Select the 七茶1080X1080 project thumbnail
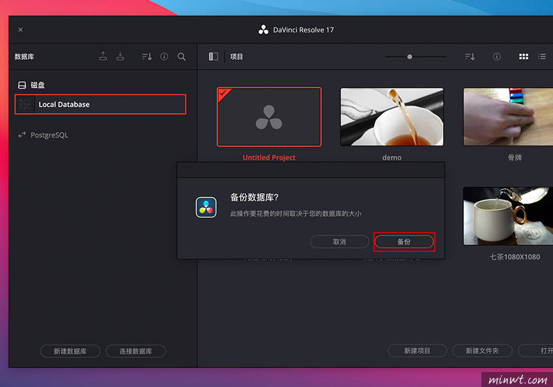 pyautogui.click(x=508, y=216)
